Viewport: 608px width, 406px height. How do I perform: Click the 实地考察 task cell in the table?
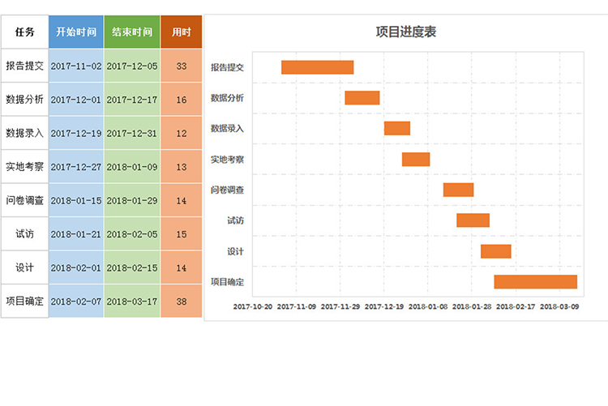(24, 167)
